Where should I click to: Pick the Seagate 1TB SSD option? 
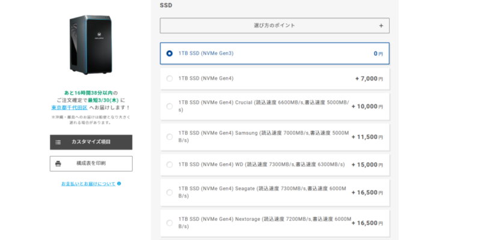(170, 193)
